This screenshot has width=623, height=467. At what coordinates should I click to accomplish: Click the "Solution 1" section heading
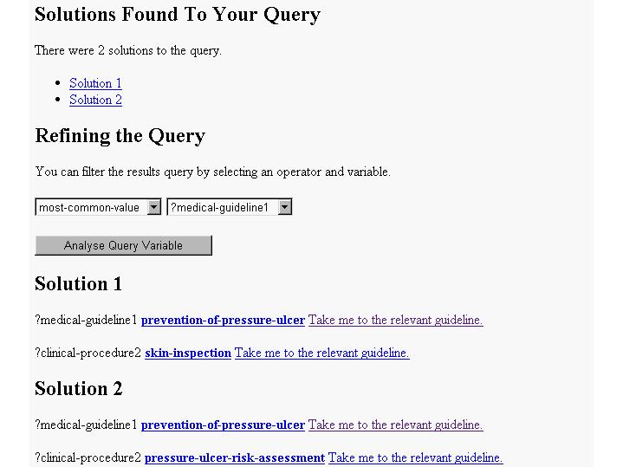point(79,284)
